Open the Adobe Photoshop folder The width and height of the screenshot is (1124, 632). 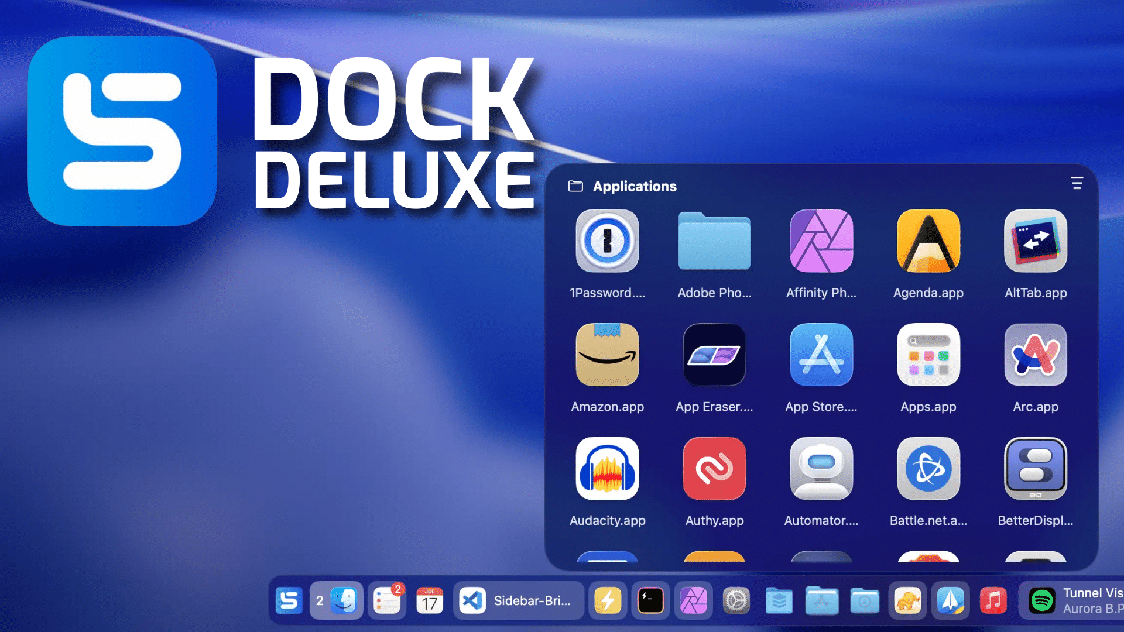click(714, 241)
